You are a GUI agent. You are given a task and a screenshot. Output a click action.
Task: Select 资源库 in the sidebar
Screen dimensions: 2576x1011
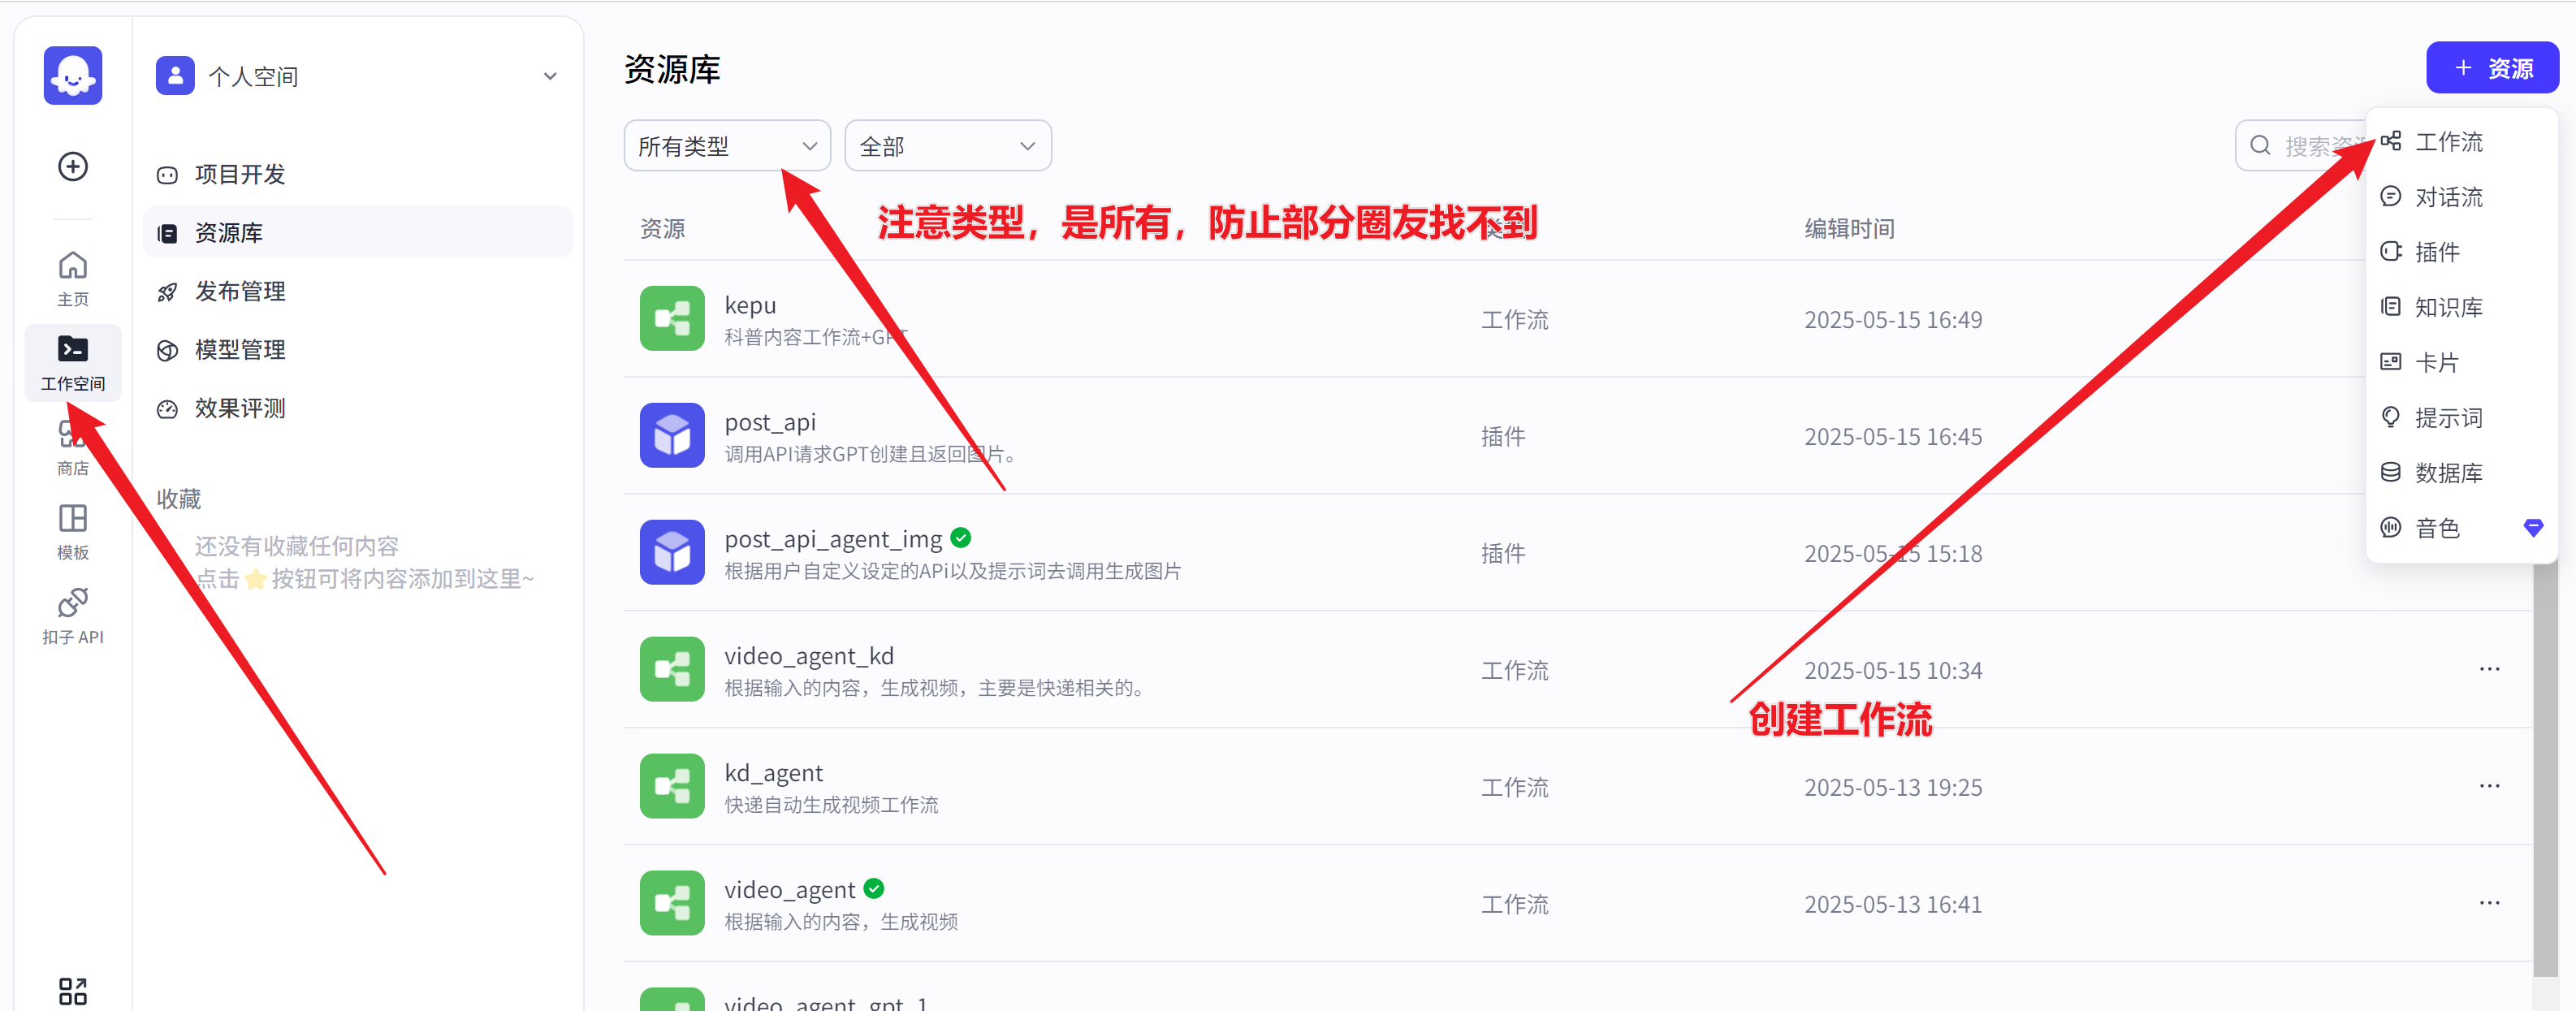[x=358, y=233]
